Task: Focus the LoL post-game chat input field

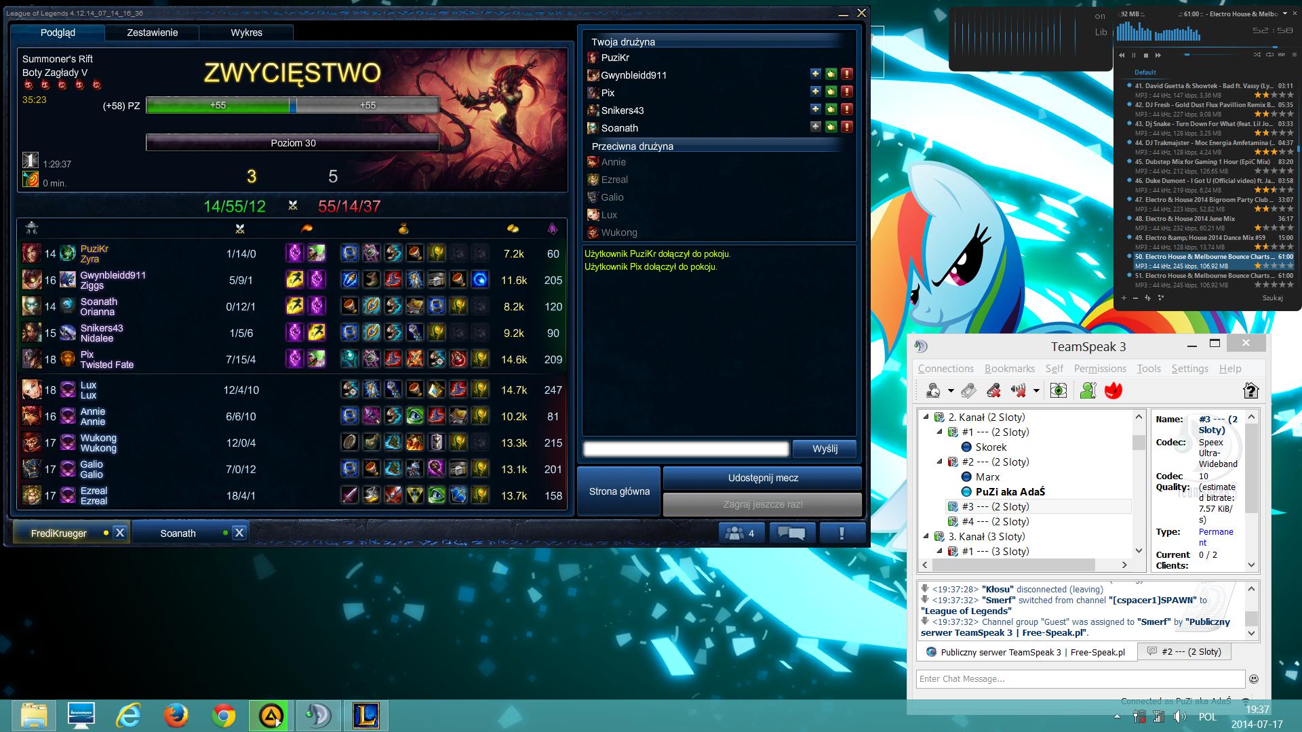Action: (686, 449)
